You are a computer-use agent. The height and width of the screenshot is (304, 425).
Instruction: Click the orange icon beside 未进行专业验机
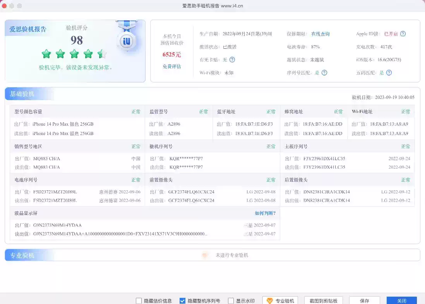click(x=205, y=255)
